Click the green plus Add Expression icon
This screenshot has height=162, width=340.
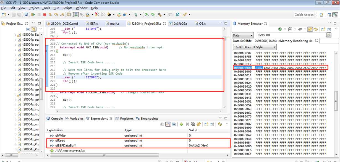(x=181, y=124)
